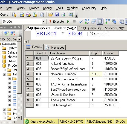Toggle Include Client Statistics
The height and width of the screenshot is (124, 127).
pyautogui.click(x=114, y=22)
